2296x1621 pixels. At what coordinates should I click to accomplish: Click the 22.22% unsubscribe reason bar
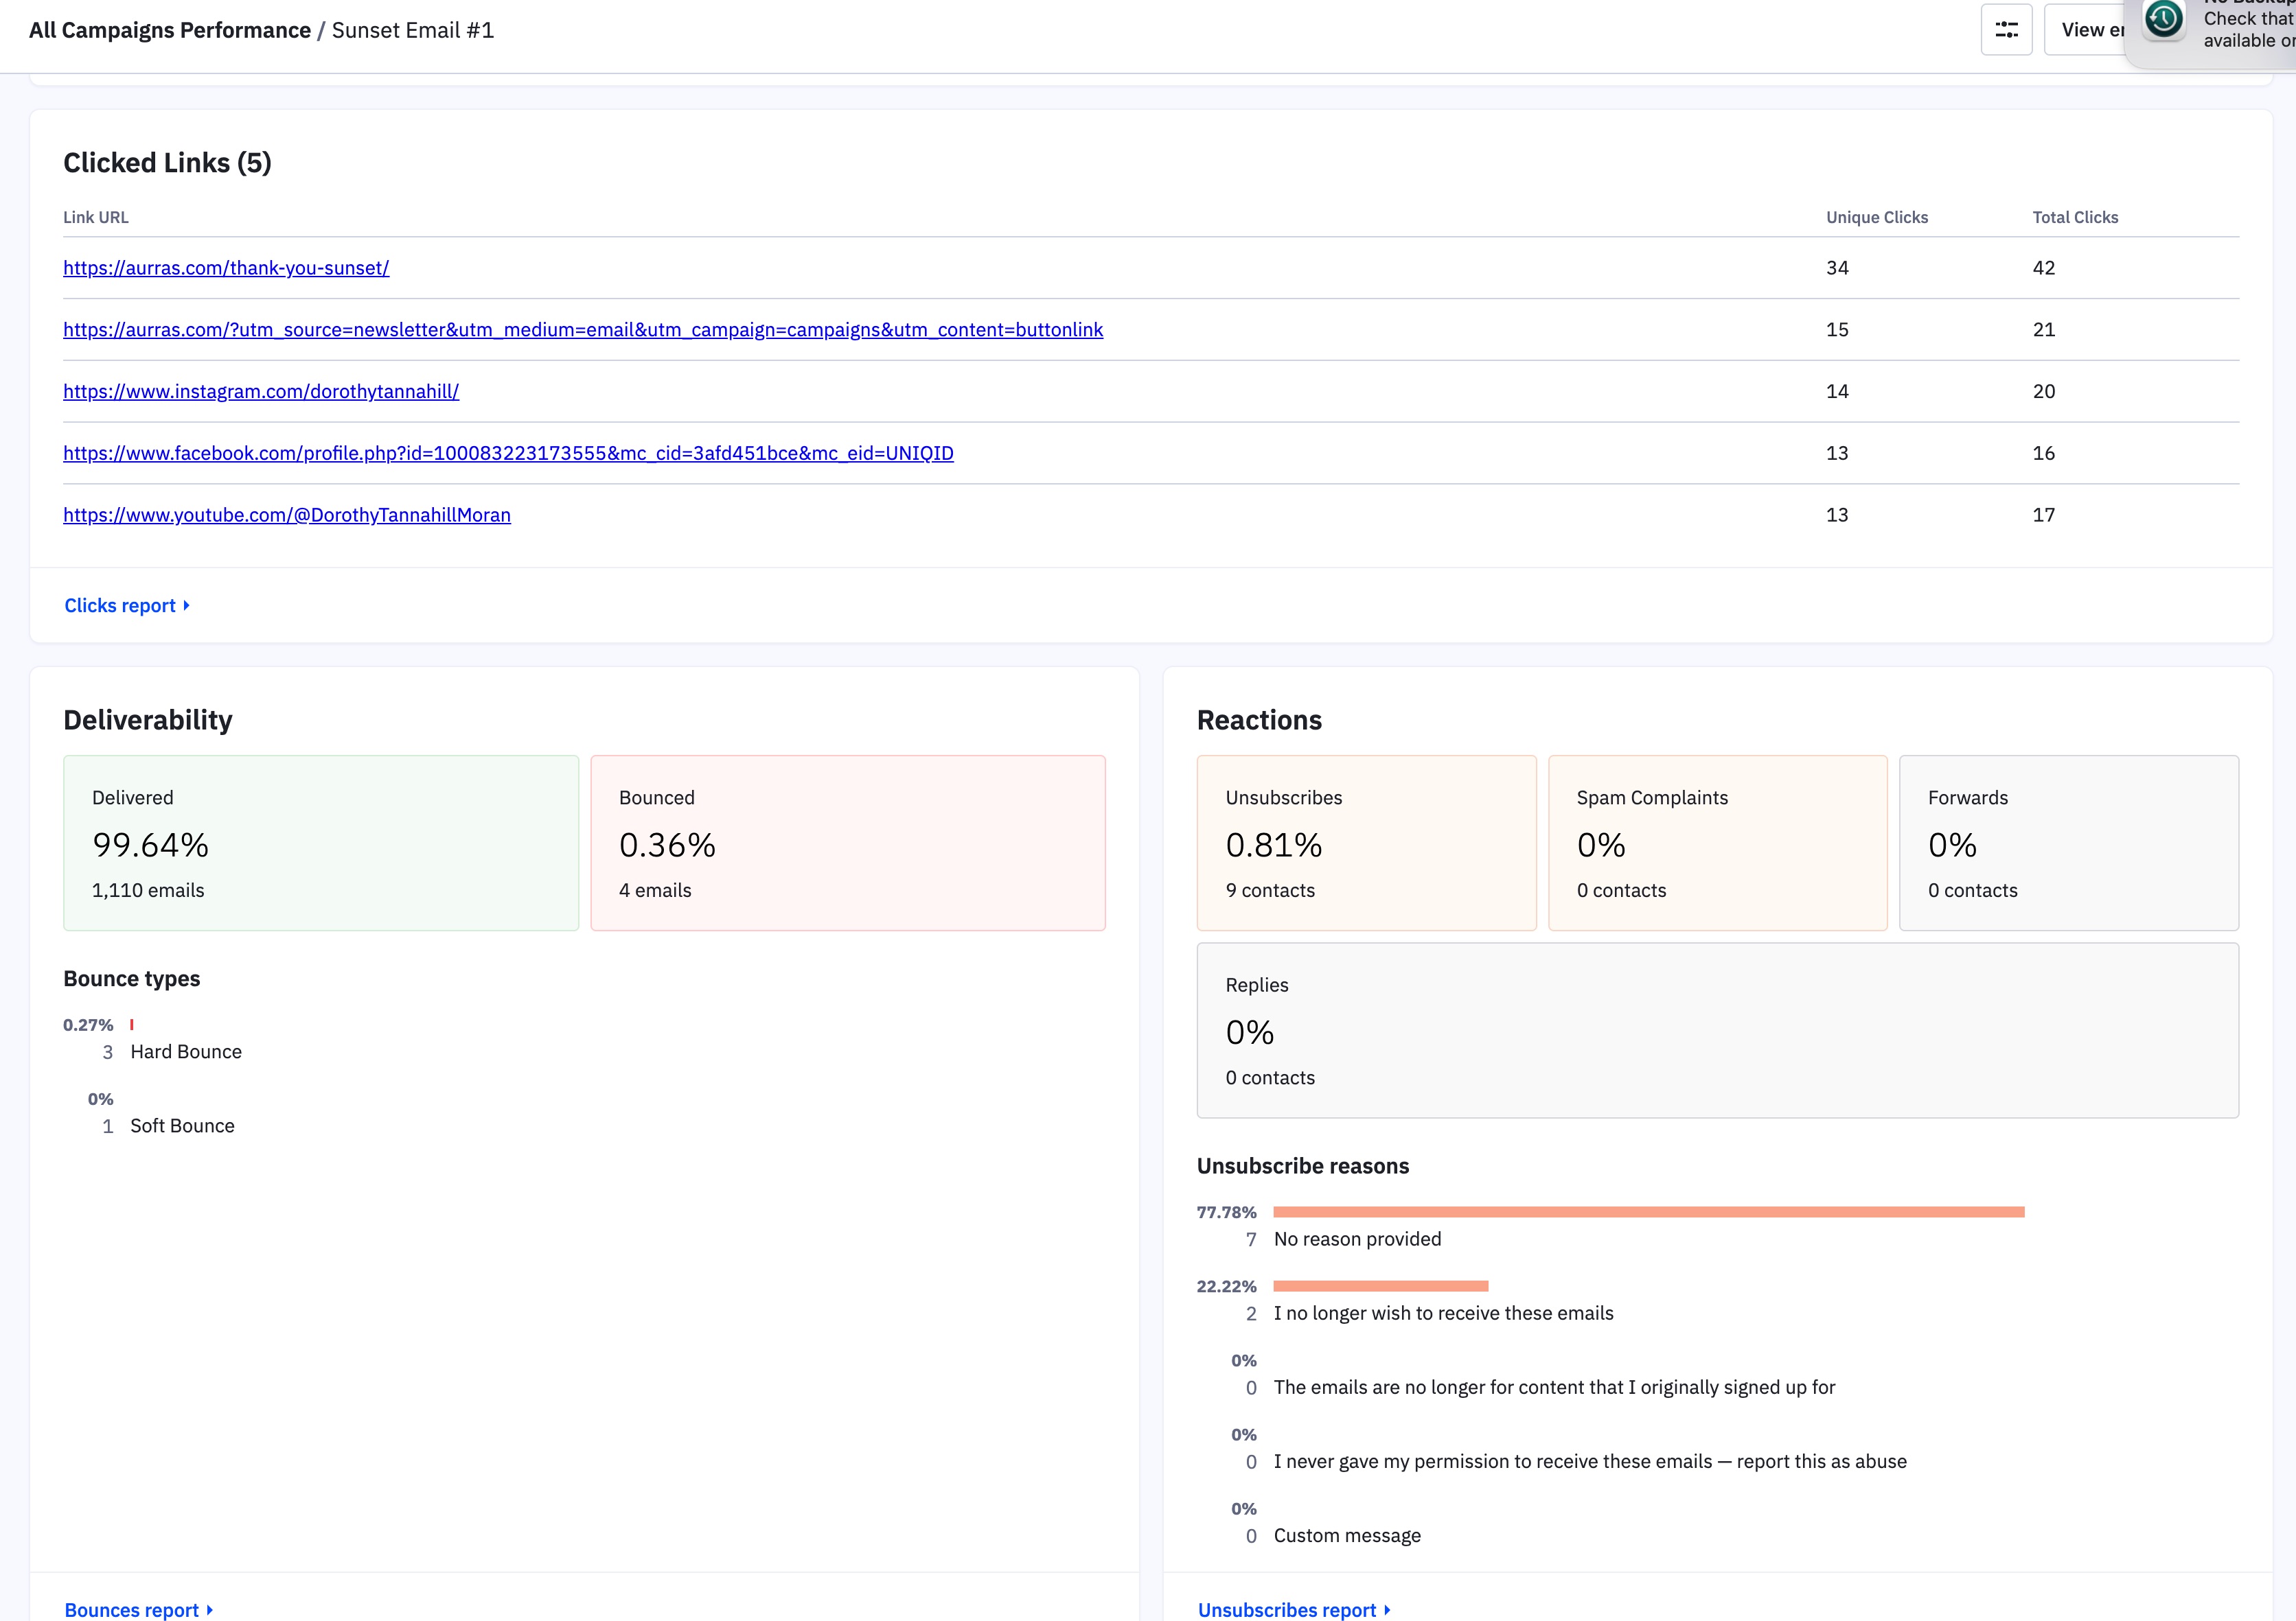pyautogui.click(x=1380, y=1286)
